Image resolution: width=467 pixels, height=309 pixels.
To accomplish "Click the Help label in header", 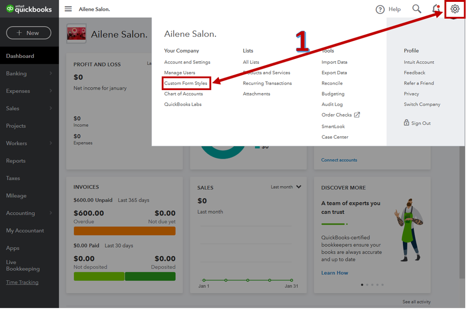I will point(395,9).
